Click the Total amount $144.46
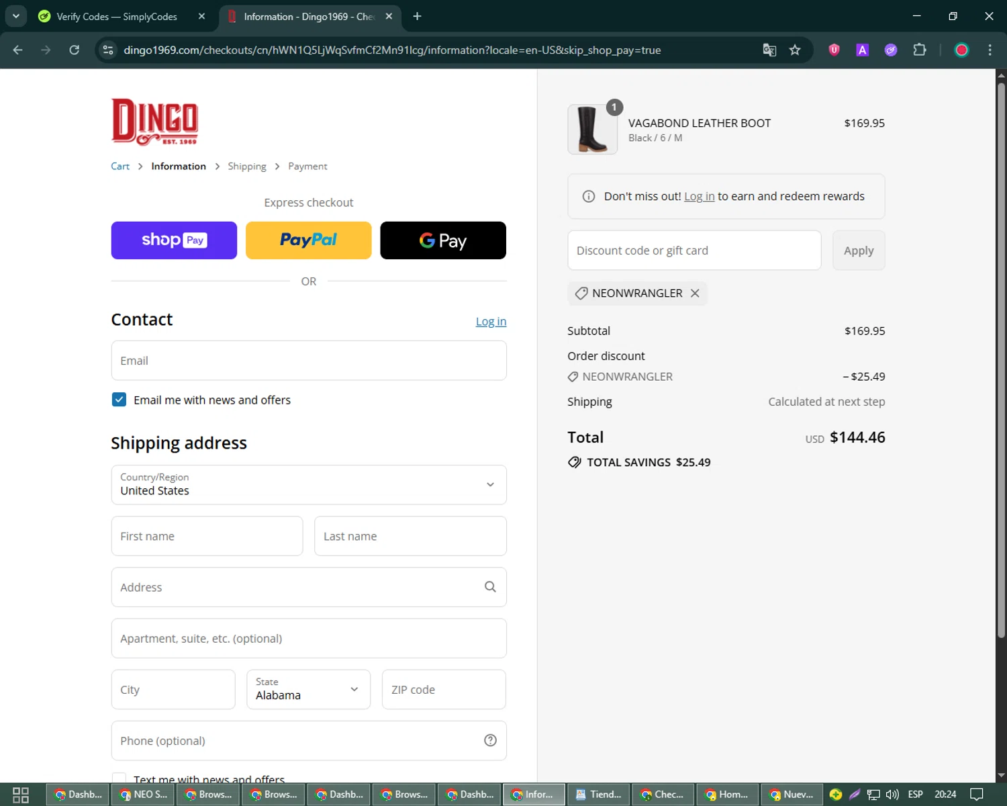Screen dimensions: 1007x806 [x=857, y=437]
